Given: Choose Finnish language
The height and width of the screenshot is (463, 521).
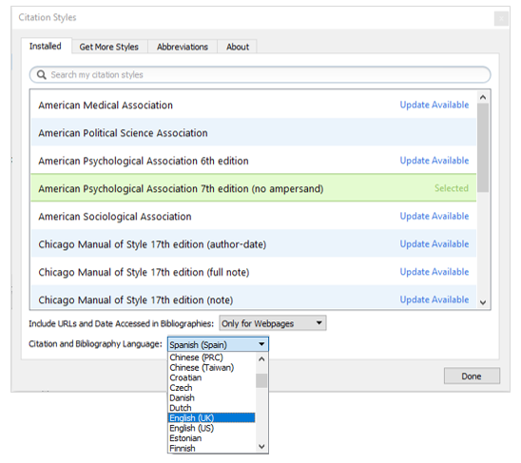Looking at the screenshot, I should [x=212, y=448].
